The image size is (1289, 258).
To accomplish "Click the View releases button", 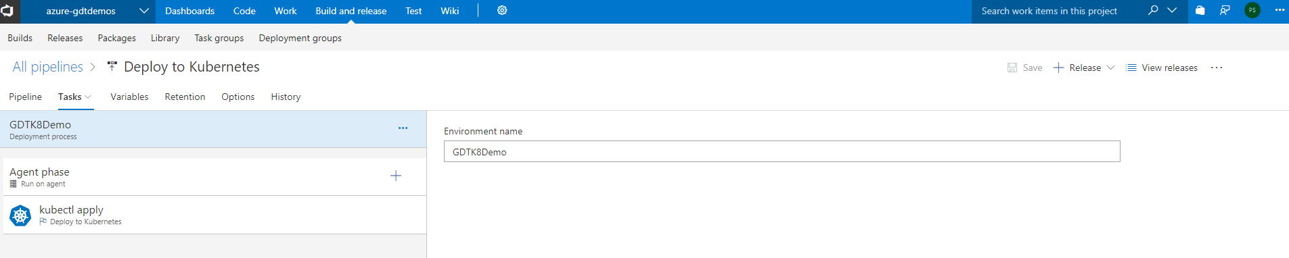I will point(1161,68).
